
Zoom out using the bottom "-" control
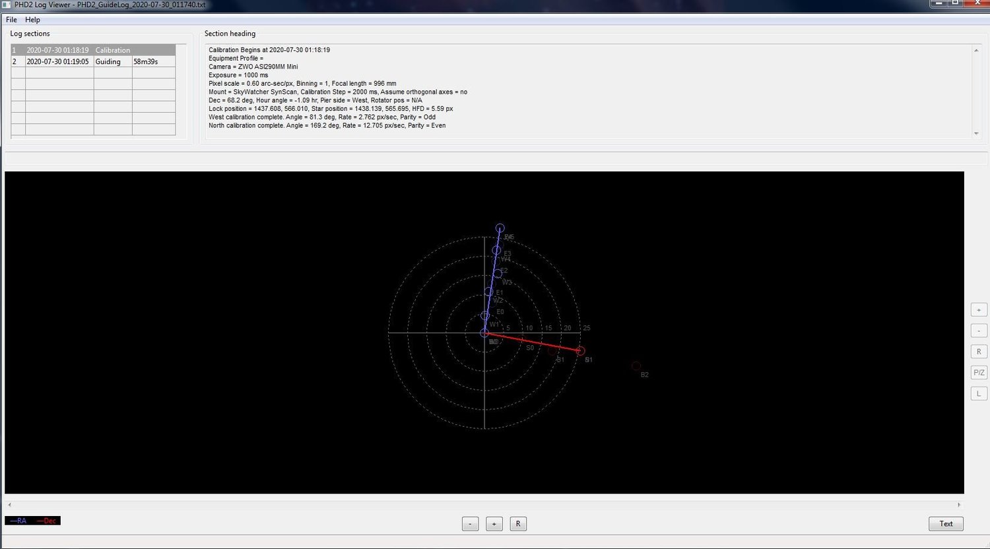pyautogui.click(x=470, y=523)
